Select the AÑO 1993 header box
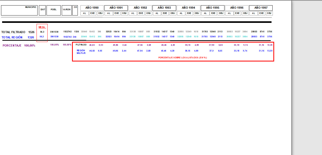The width and height of the screenshot is (322, 155). click(164, 8)
